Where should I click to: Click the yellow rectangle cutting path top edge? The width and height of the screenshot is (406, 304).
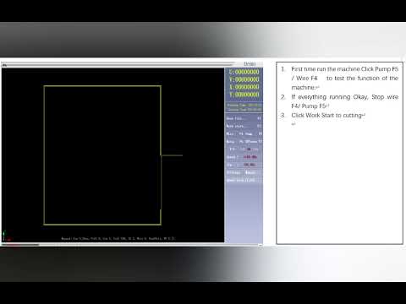[102, 86]
